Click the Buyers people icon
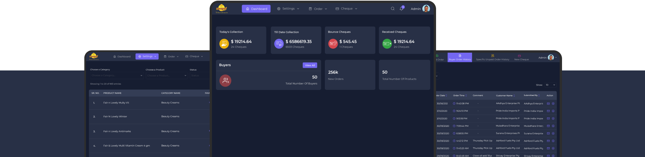This screenshot has width=645, height=157. (225, 81)
